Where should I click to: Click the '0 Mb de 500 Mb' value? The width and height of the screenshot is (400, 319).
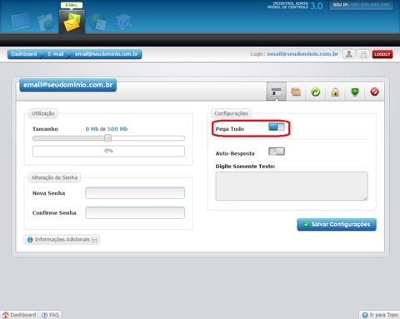click(x=107, y=129)
